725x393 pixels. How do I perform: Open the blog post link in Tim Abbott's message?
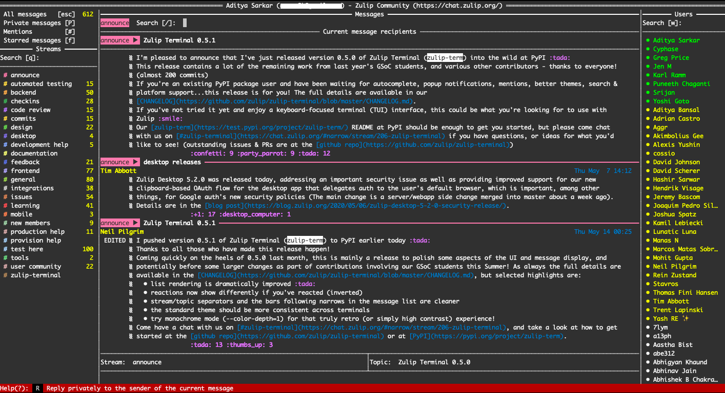(356, 206)
